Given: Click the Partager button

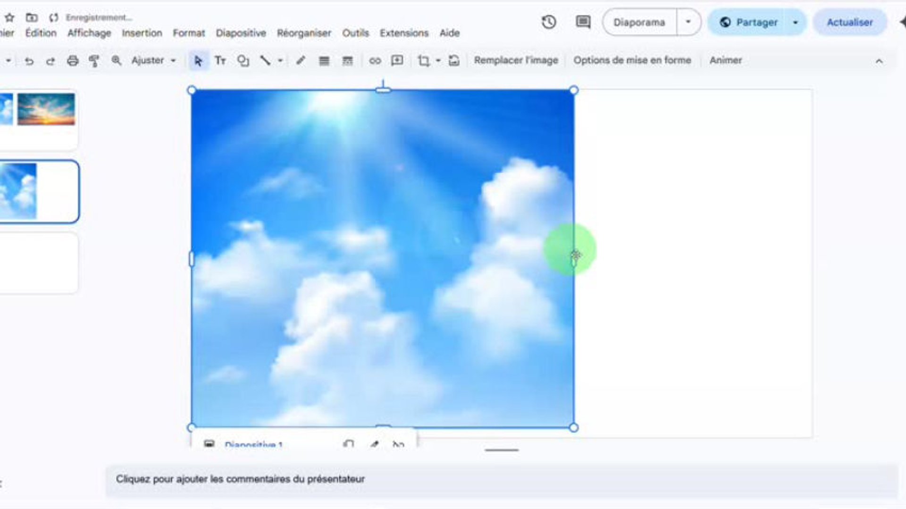Looking at the screenshot, I should pyautogui.click(x=749, y=22).
